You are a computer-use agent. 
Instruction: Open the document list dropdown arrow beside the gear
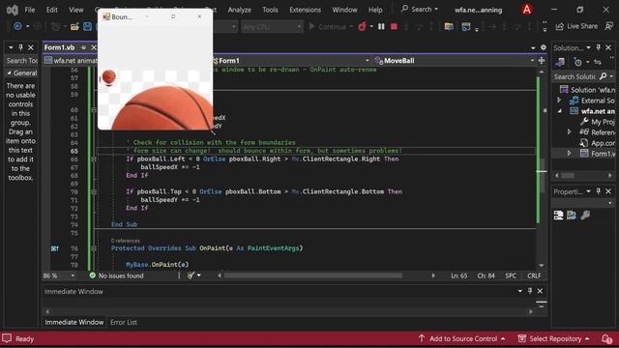pos(533,47)
